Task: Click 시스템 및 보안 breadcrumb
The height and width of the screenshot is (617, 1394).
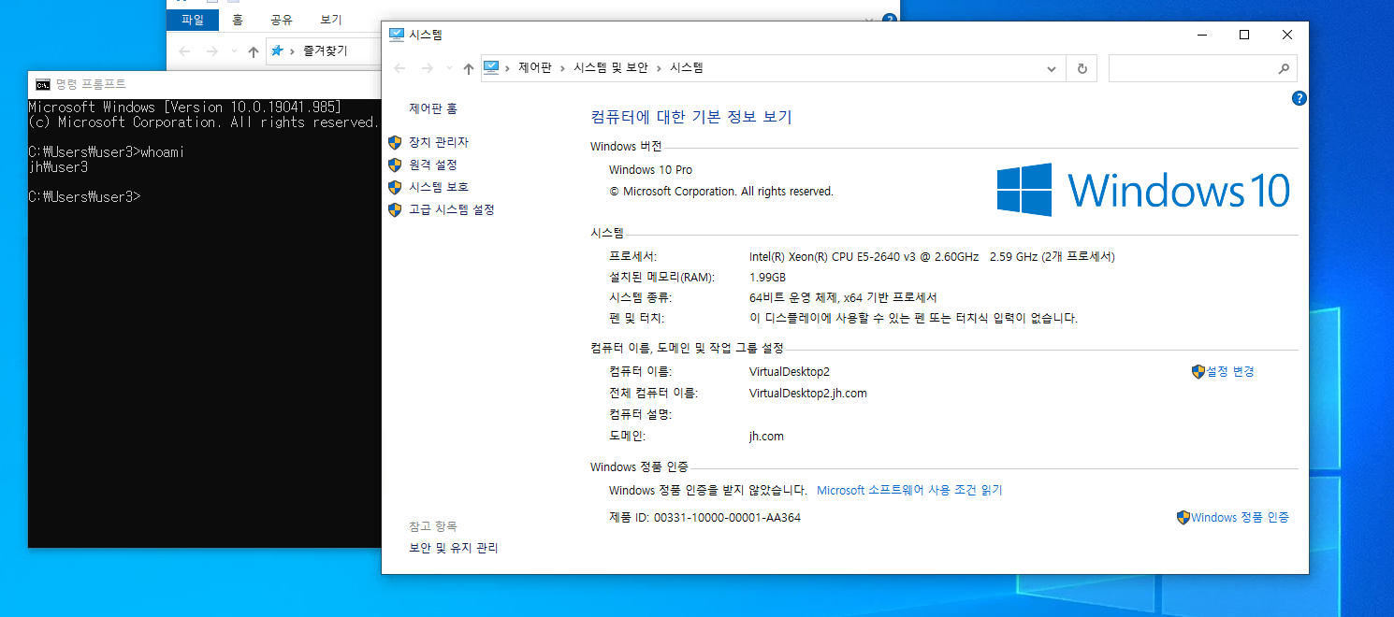Action: coord(611,67)
